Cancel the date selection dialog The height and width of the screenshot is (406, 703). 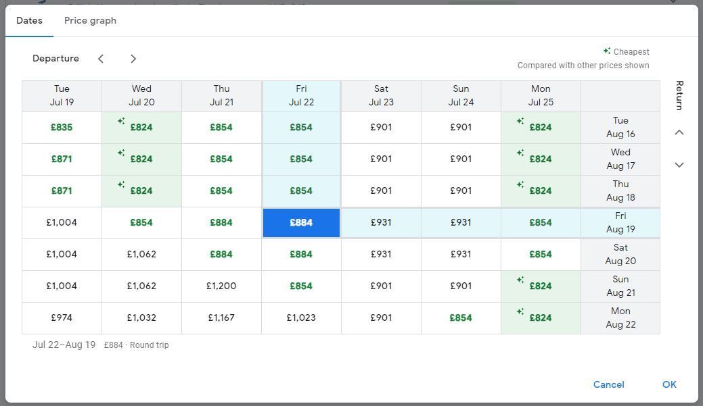(x=608, y=384)
